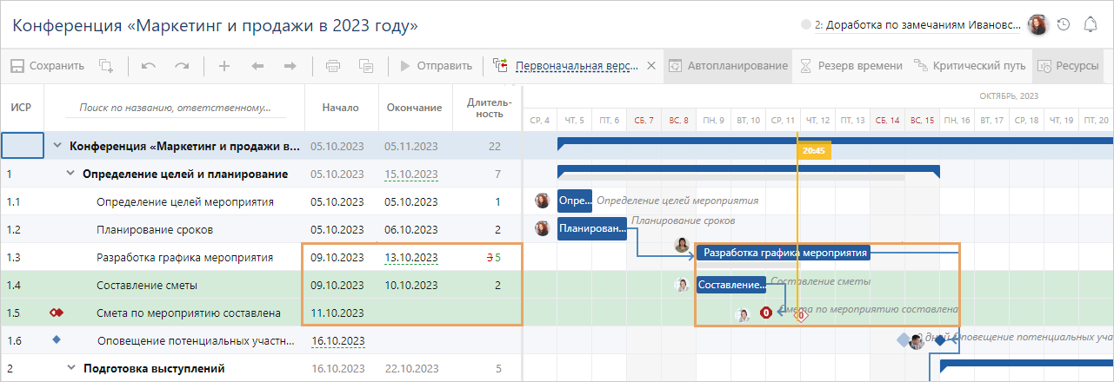1114x382 pixels.
Task: Open notifications bell icon
Action: [x=1091, y=25]
